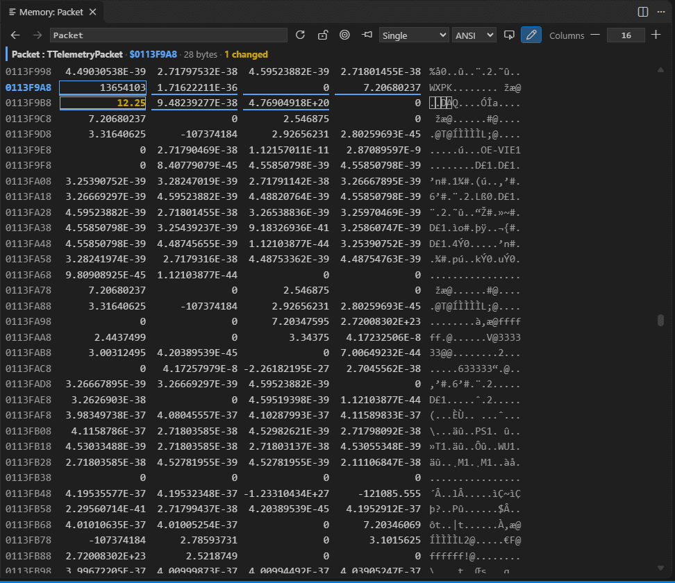Click the unlock padlock icon
Screen dimensions: 675x583
point(322,35)
